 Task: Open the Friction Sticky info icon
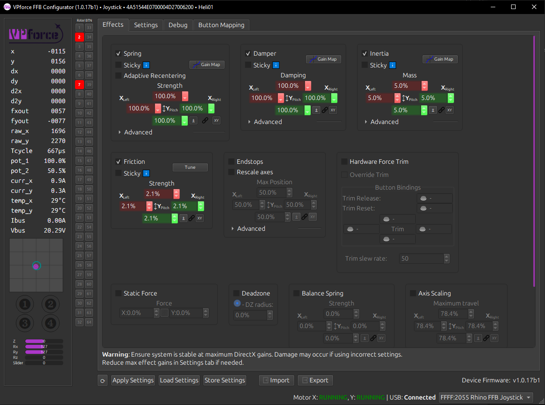coord(146,173)
